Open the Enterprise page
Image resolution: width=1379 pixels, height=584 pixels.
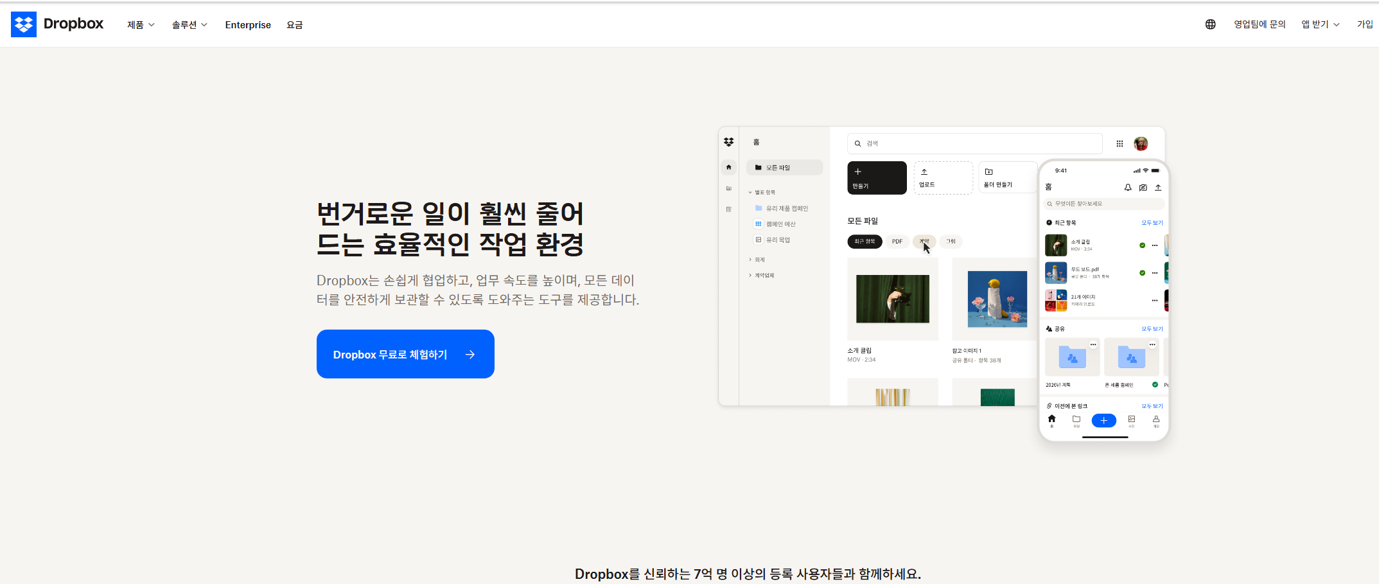248,25
